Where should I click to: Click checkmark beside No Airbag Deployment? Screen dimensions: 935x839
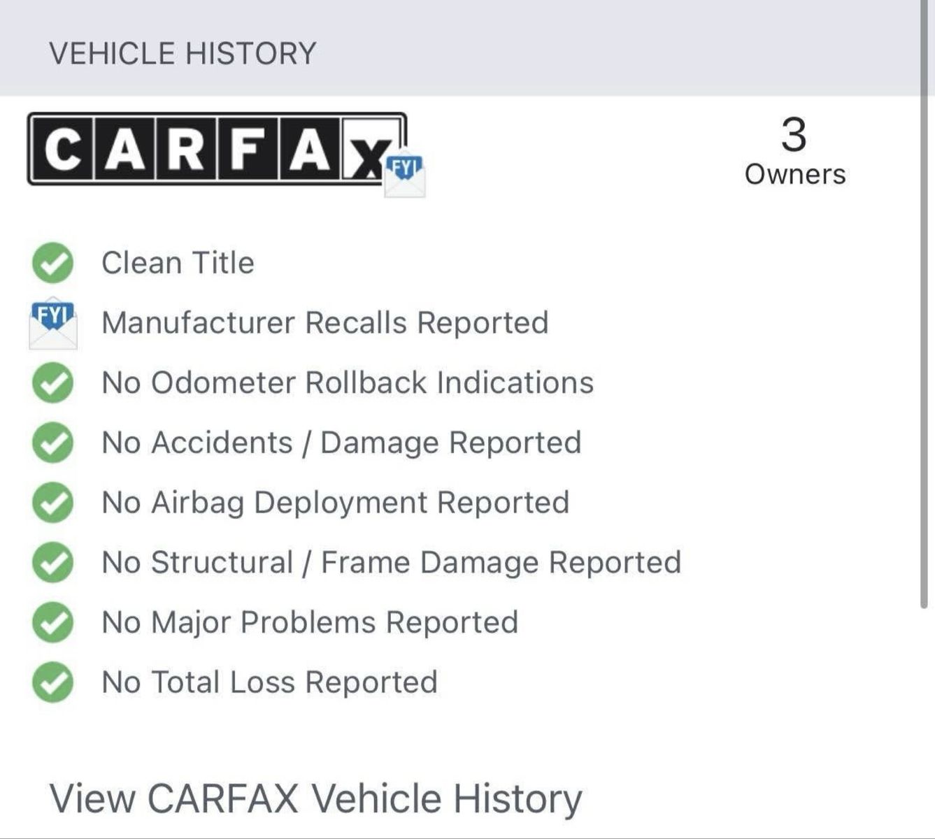(52, 503)
